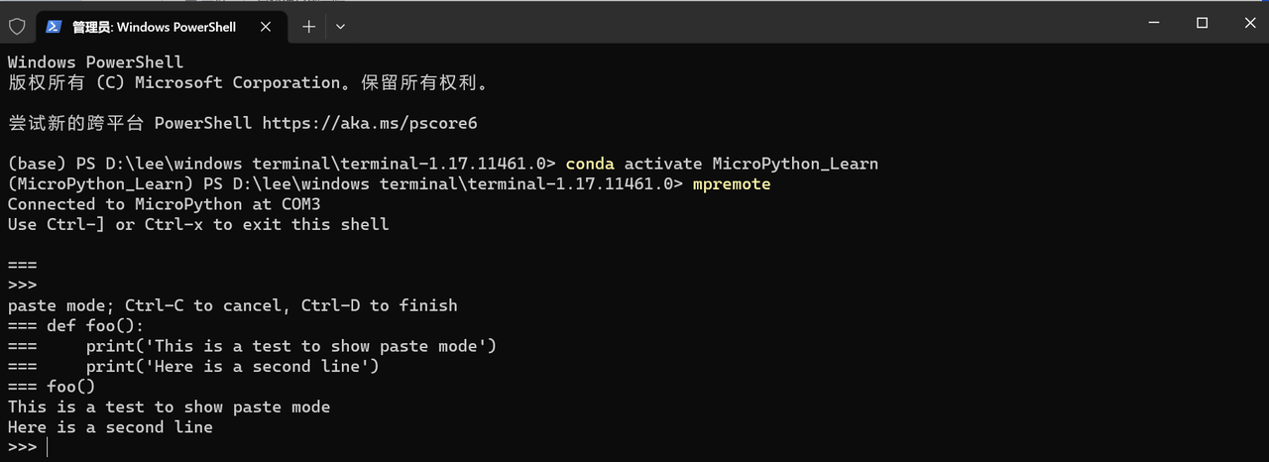The width and height of the screenshot is (1269, 462).
Task: Click the output line Here is a second line
Action: [x=110, y=427]
